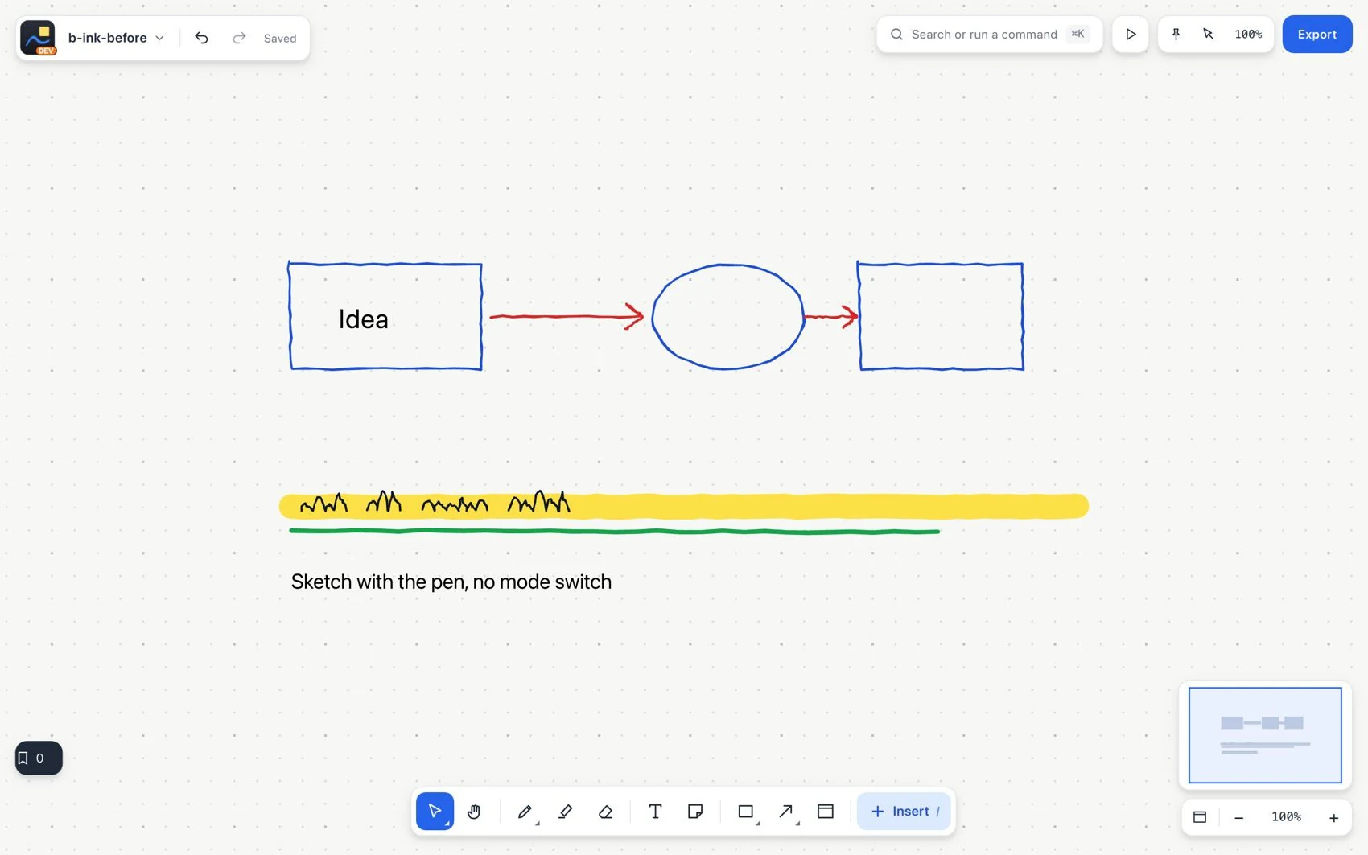Open the b-ink-before file name dropdown

[x=116, y=38]
